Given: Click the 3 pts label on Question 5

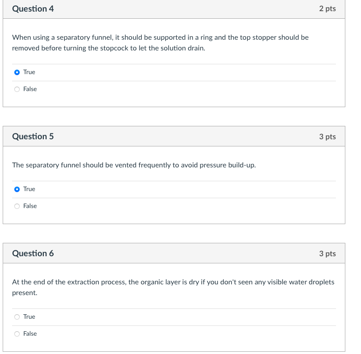Looking at the screenshot, I should point(327,137).
